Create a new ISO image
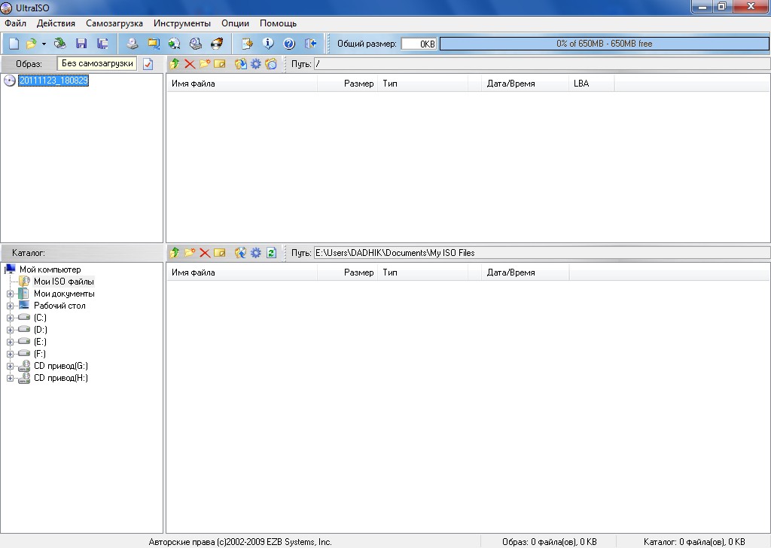Screen dimensions: 771x548 [x=12, y=44]
